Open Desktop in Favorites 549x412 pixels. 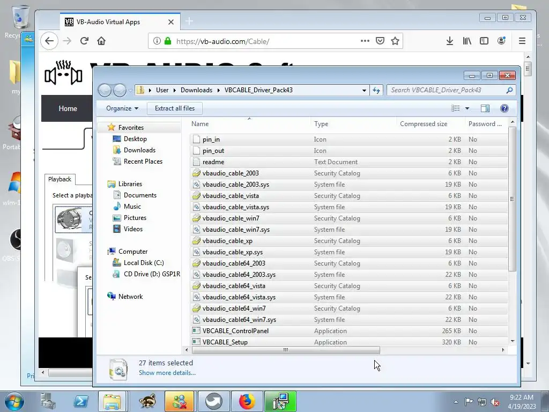[135, 139]
